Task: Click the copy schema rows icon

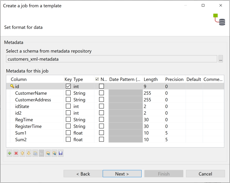Action: click(x=35, y=154)
